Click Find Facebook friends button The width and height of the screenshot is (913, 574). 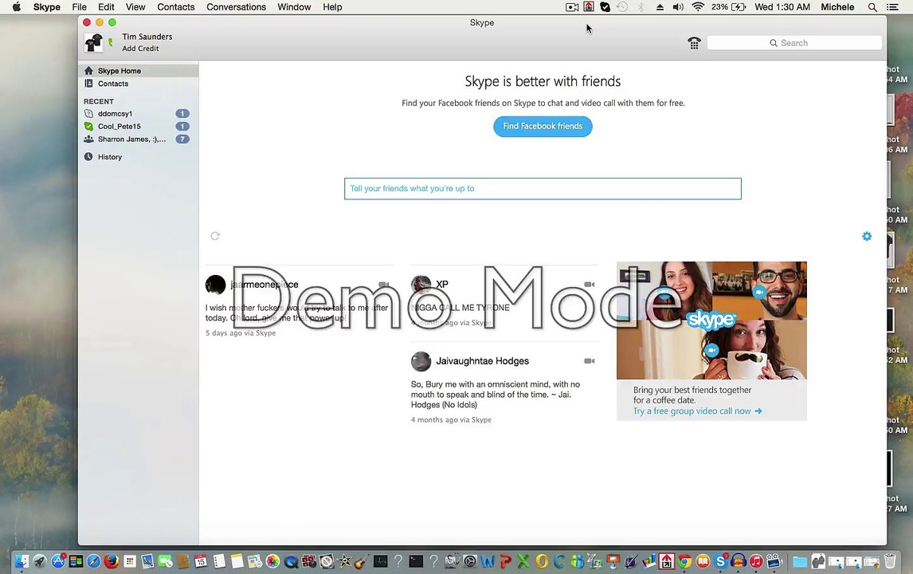coord(543,127)
